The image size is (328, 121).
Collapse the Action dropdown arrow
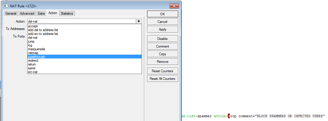139,21
